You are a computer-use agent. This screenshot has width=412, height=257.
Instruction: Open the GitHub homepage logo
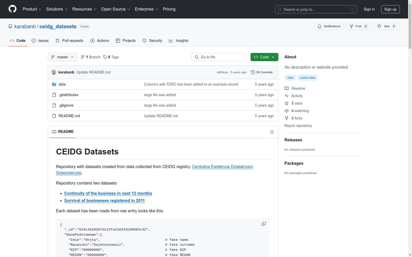pos(12,9)
